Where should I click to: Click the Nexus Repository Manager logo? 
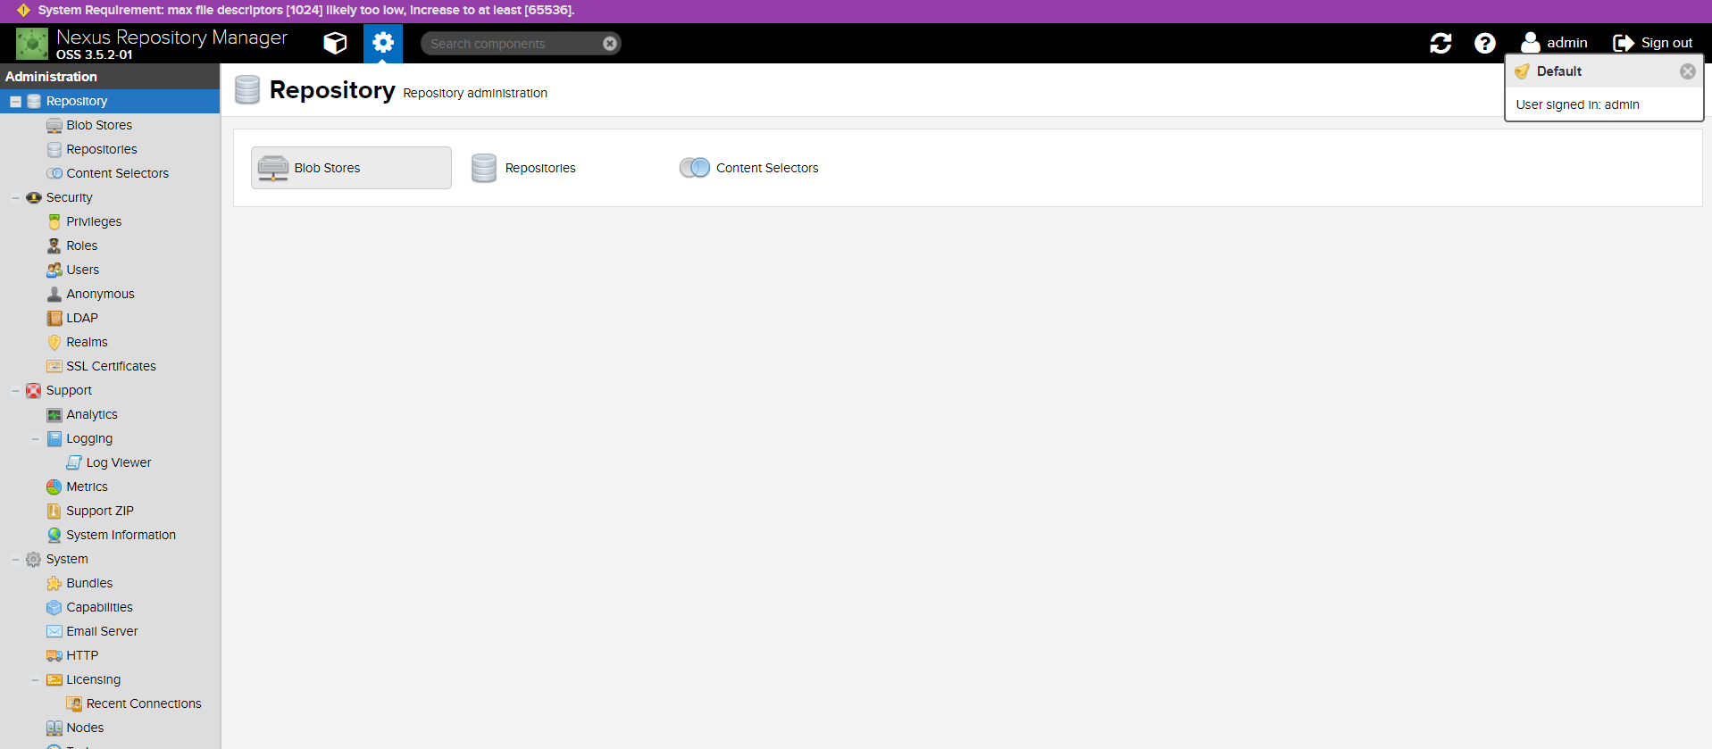pos(32,43)
